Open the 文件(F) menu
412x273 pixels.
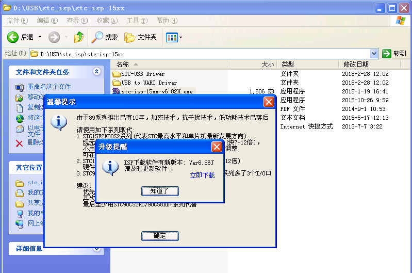click(18, 21)
